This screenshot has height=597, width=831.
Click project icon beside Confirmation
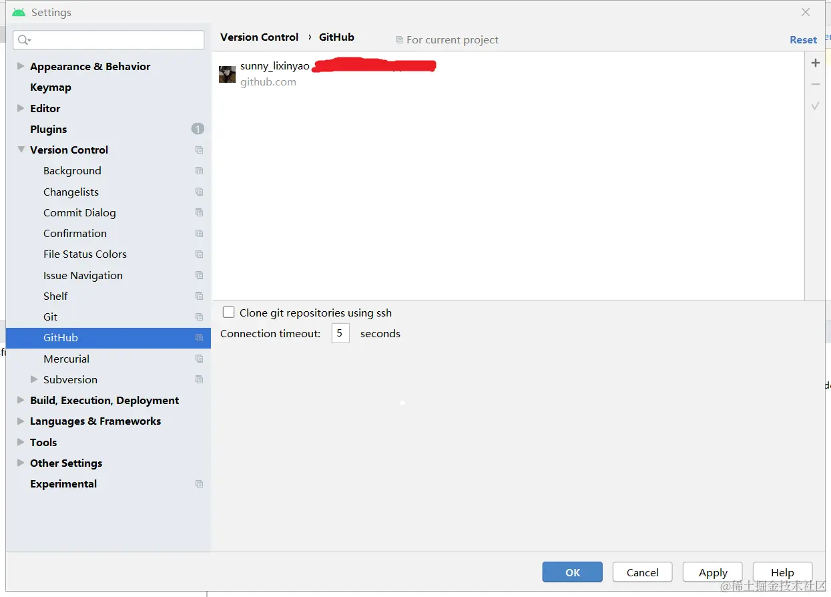pos(199,234)
